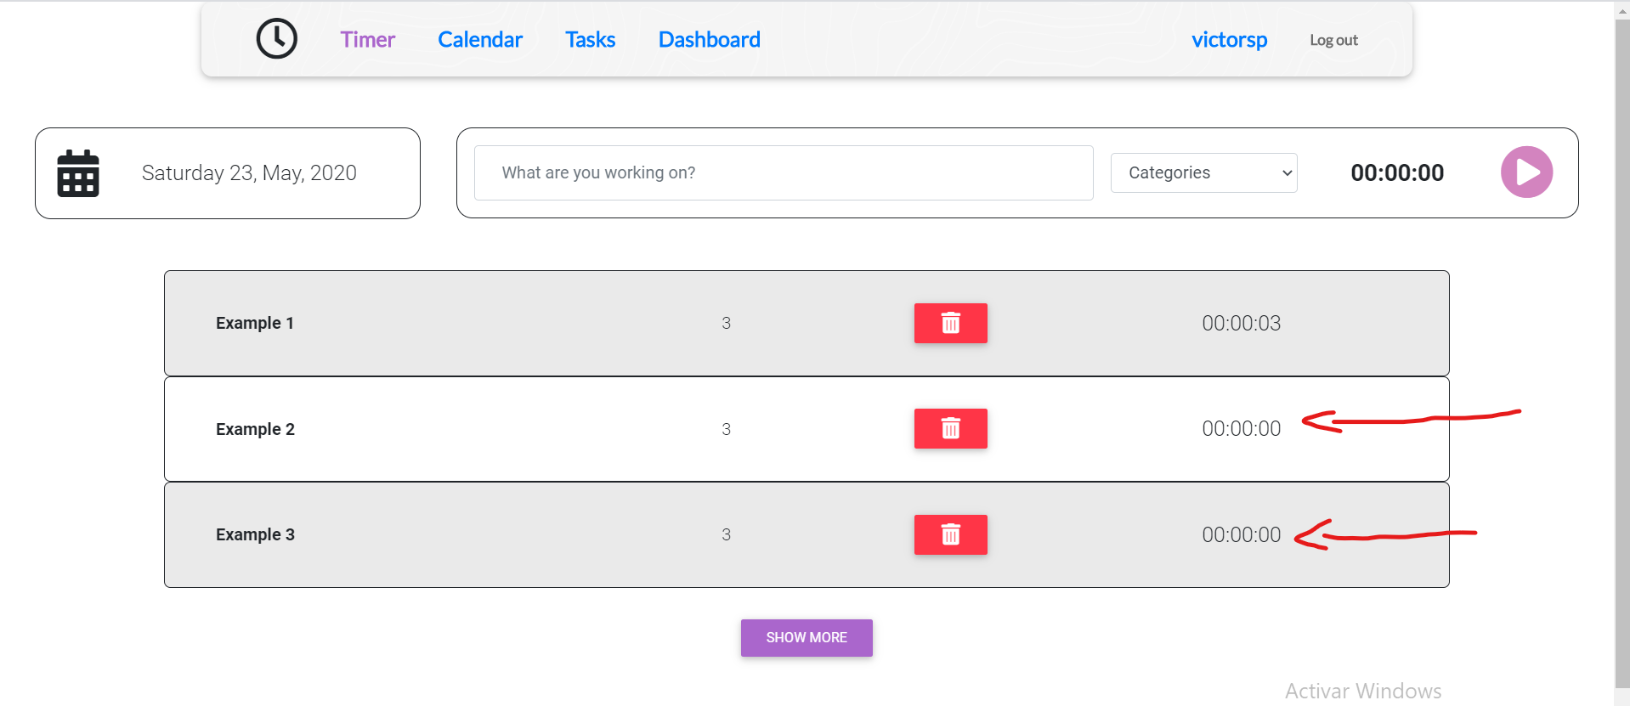Image resolution: width=1630 pixels, height=706 pixels.
Task: Open the victorsp profile link
Action: click(x=1229, y=40)
